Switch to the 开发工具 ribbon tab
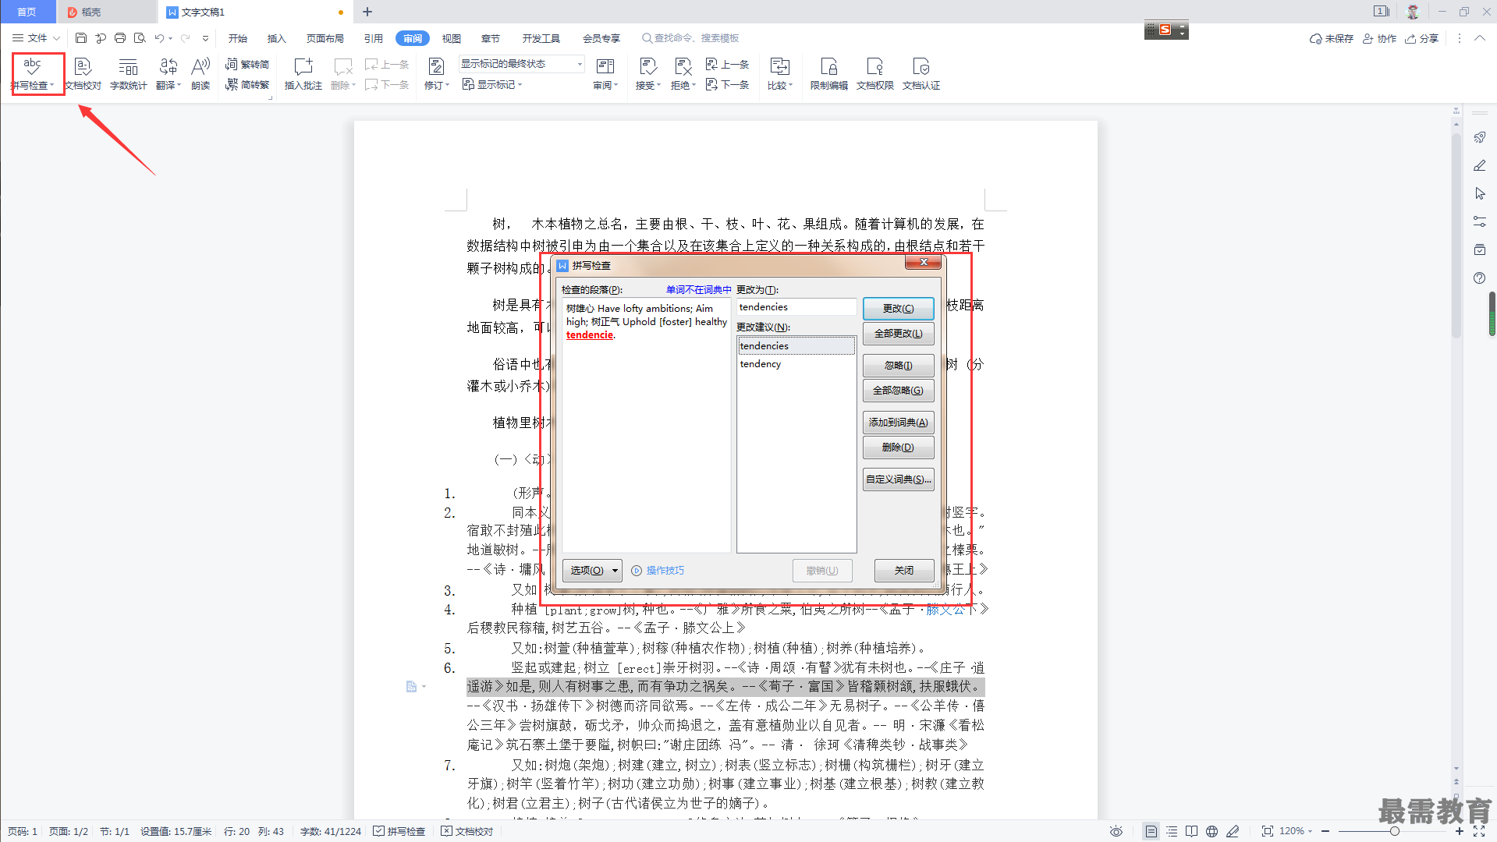Viewport: 1497px width, 842px height. tap(541, 38)
